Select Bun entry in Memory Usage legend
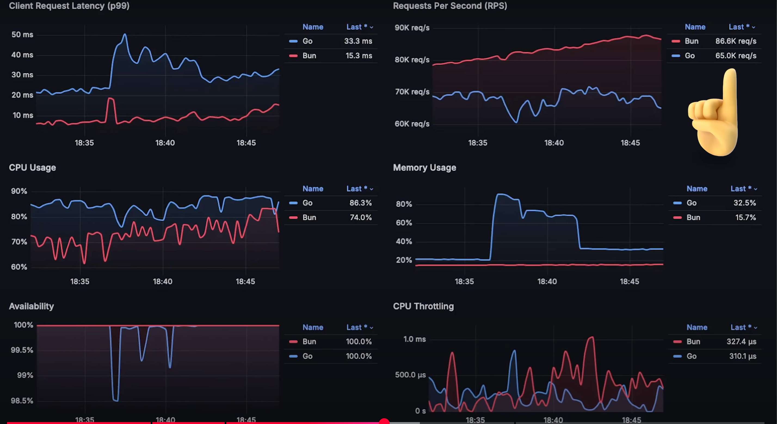The height and width of the screenshot is (424, 777). [693, 218]
